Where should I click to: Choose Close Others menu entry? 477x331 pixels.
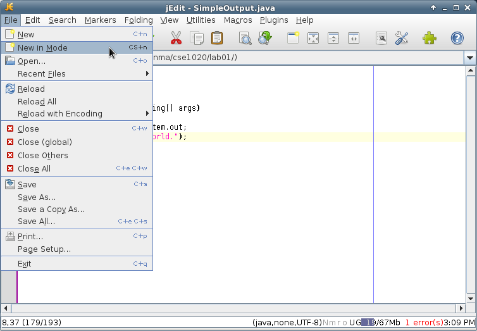[77, 156]
